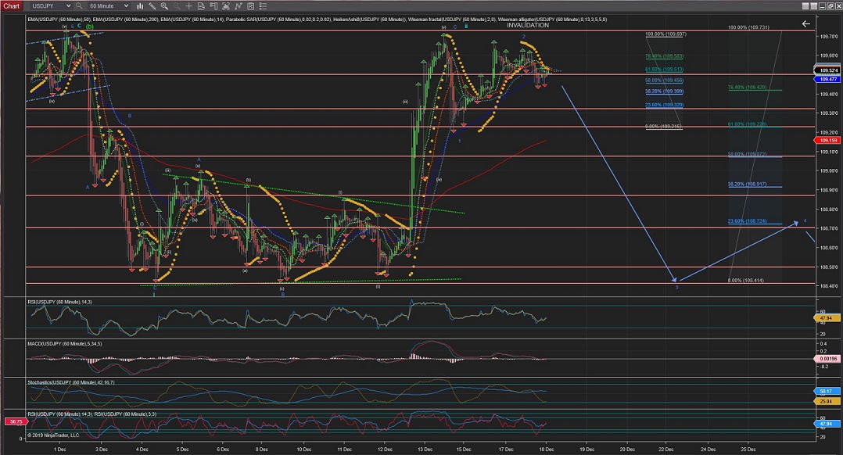Click the Stochastics(USDJPY (60 Minute),42,16,7) label
Image resolution: width=843 pixels, height=455 pixels.
71,382
